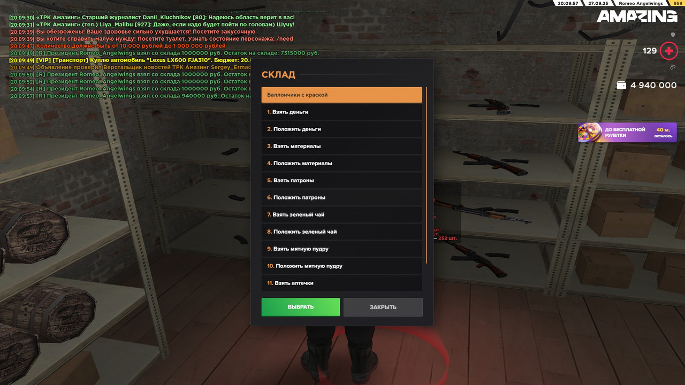
Task: Click the small shield armor icon
Action: coord(673,34)
